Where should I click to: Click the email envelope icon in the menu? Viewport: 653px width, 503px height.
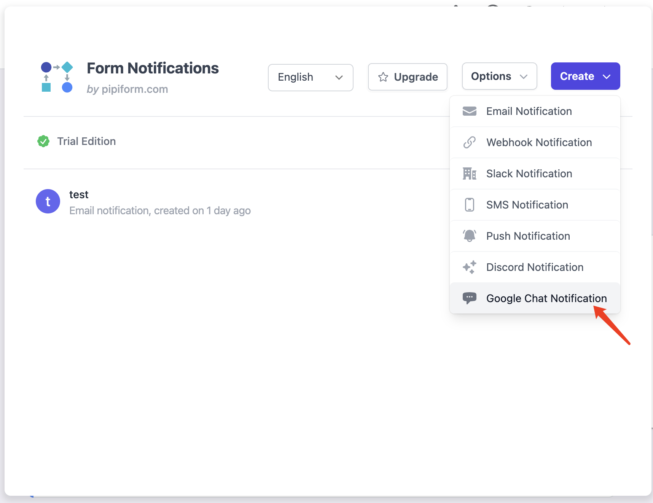470,111
